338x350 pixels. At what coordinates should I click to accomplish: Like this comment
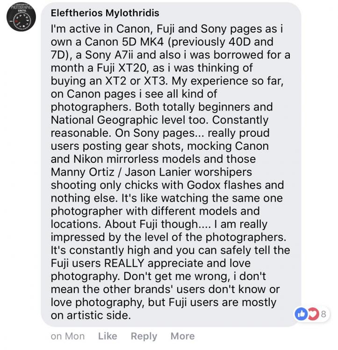[108, 336]
